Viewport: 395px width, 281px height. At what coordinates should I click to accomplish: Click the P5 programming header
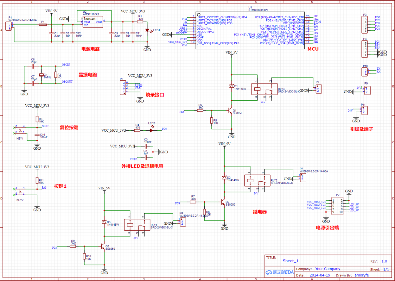pyautogui.click(x=123, y=88)
